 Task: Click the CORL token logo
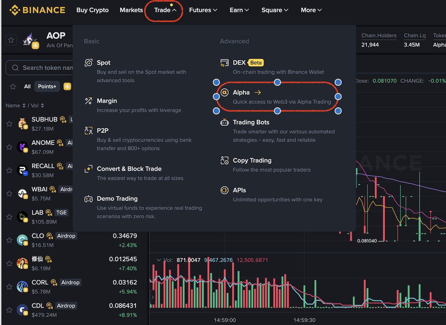coord(22,287)
